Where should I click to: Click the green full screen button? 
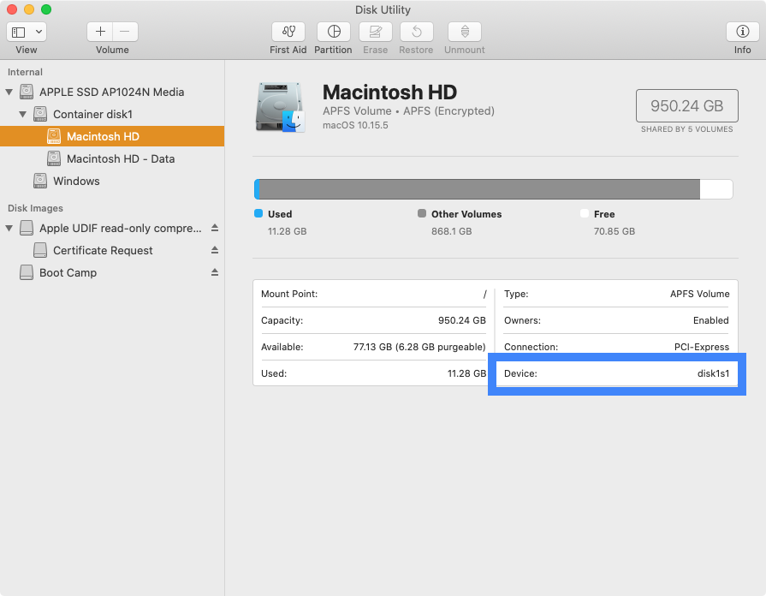coord(46,9)
